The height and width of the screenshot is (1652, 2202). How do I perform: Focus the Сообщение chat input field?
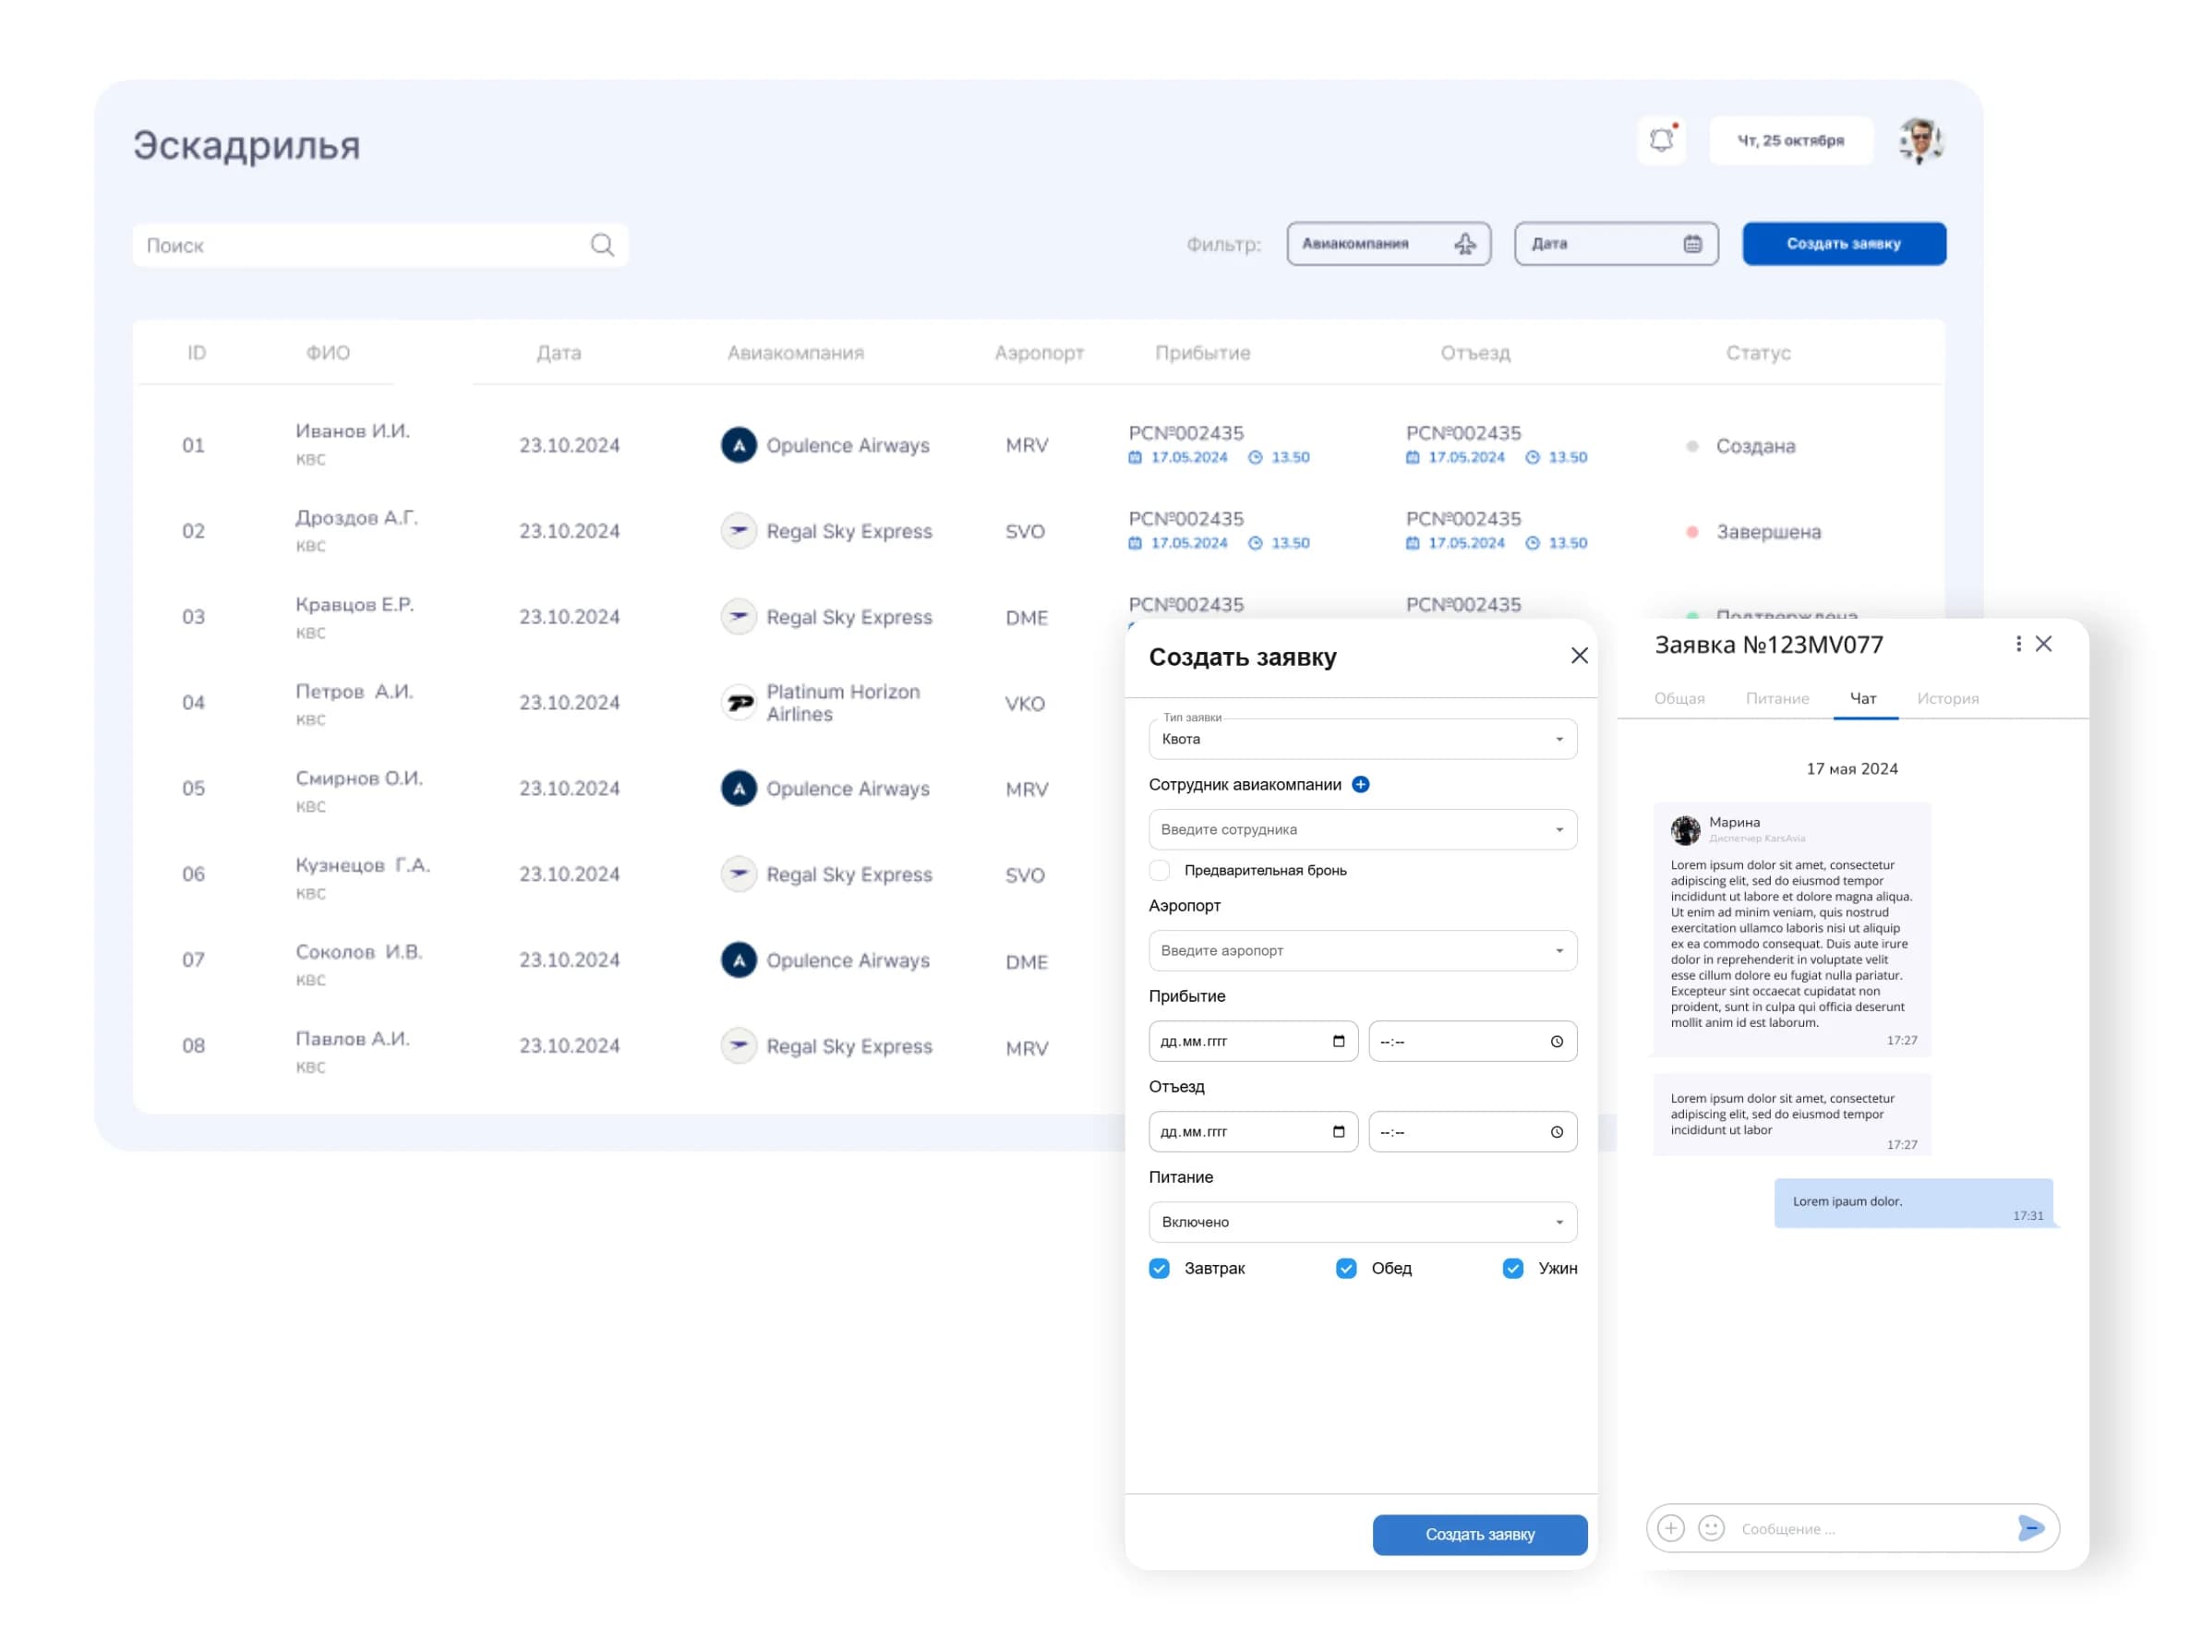pos(1871,1528)
